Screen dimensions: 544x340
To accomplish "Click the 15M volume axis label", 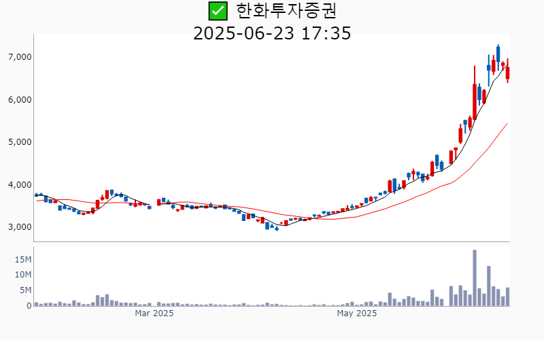I will (x=23, y=260).
